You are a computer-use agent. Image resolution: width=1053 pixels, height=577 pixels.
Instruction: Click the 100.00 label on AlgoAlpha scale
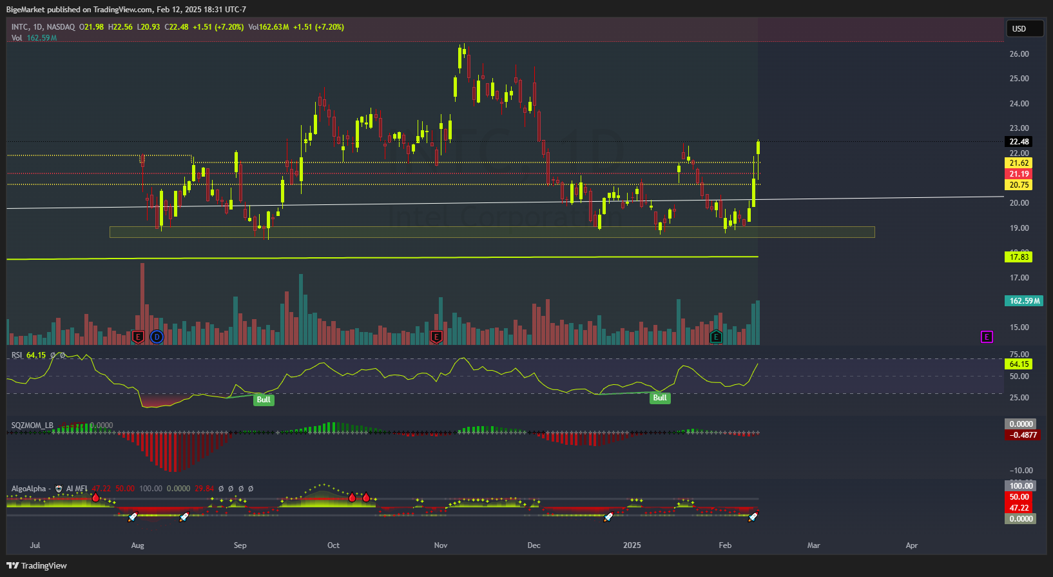[x=1020, y=486]
